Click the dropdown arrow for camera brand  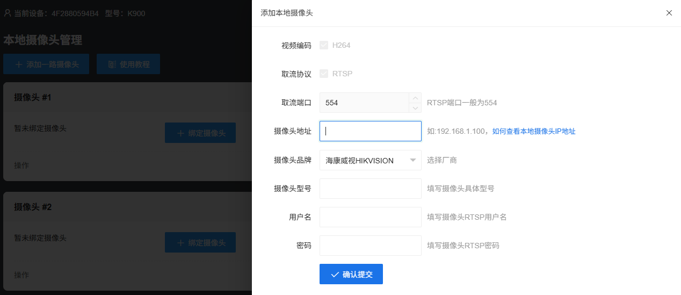pos(412,160)
